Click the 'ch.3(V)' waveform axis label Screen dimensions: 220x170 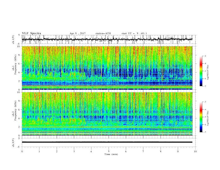pos(13,142)
